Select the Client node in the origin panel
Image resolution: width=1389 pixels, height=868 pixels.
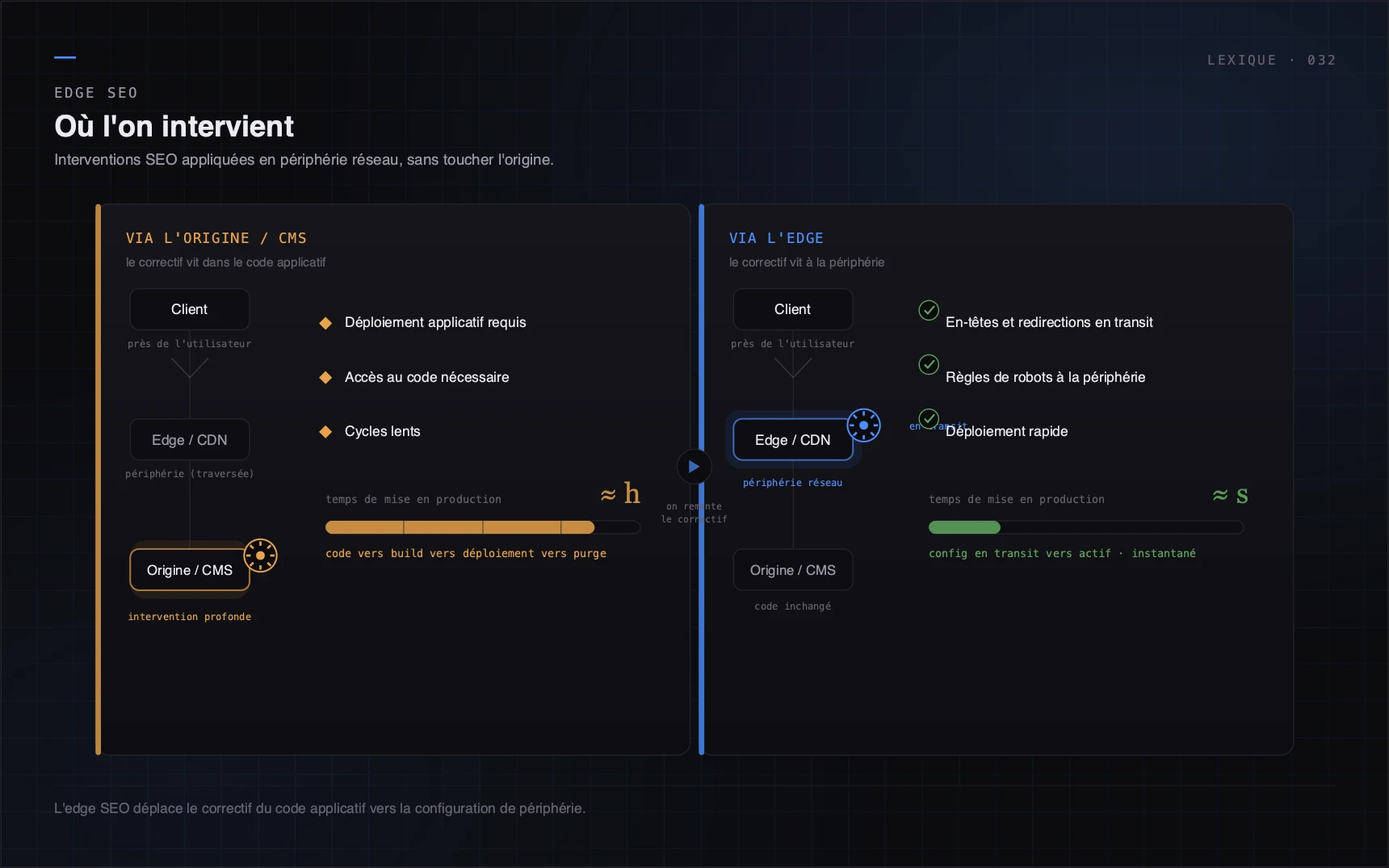pyautogui.click(x=190, y=309)
